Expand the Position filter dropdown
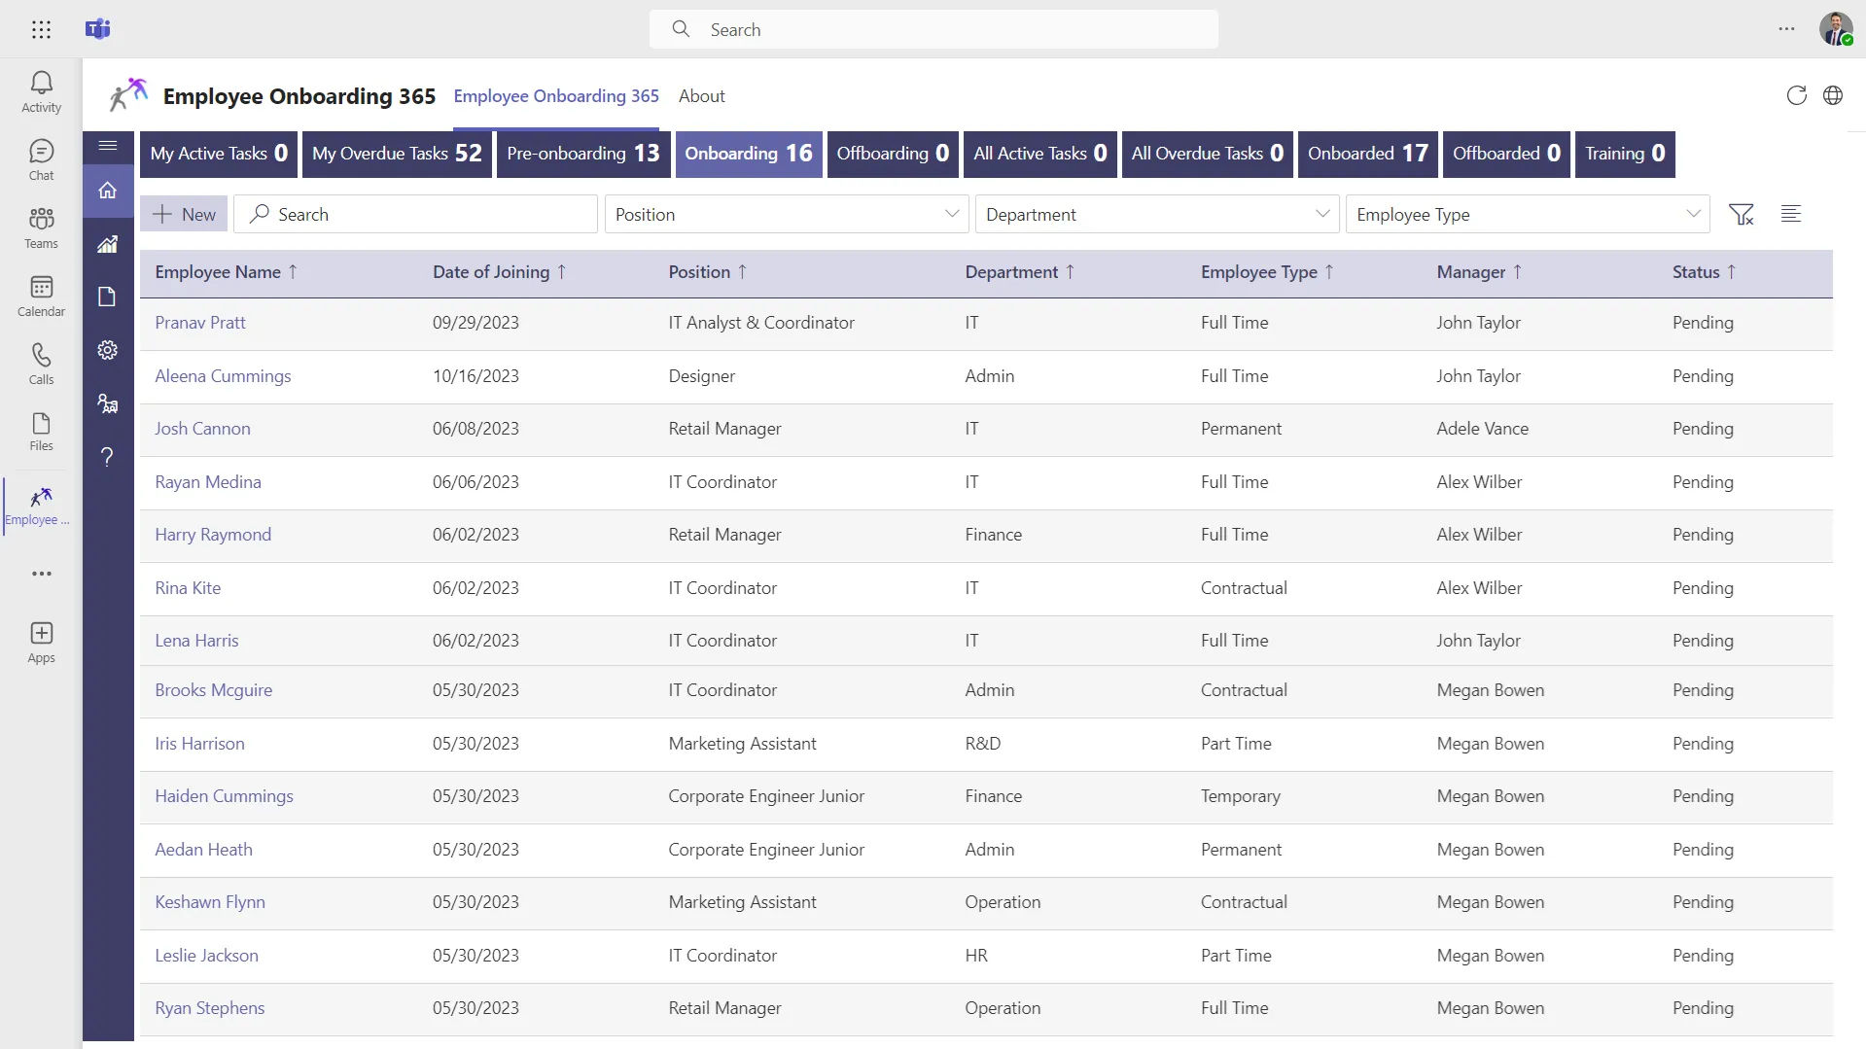The width and height of the screenshot is (1866, 1049). pyautogui.click(x=787, y=214)
